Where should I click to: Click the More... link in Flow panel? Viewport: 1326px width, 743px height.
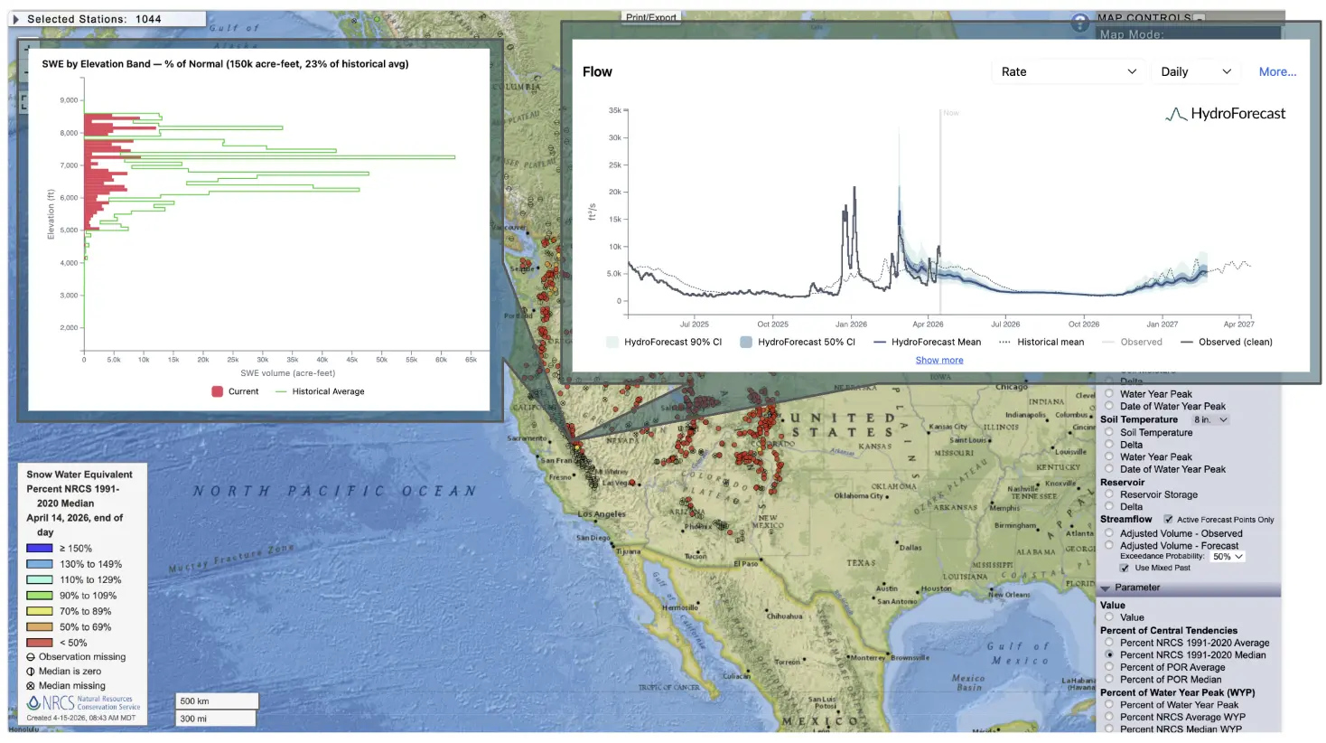1277,71
